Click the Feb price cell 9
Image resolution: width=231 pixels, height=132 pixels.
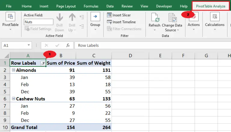click(61, 113)
